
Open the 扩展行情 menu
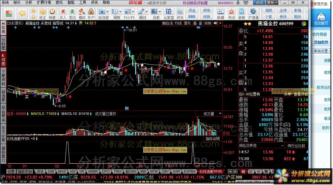click(x=44, y=2)
